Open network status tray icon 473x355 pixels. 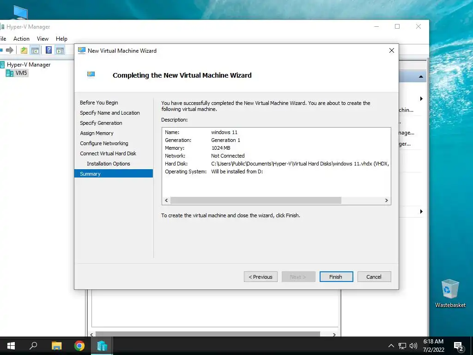click(x=402, y=346)
